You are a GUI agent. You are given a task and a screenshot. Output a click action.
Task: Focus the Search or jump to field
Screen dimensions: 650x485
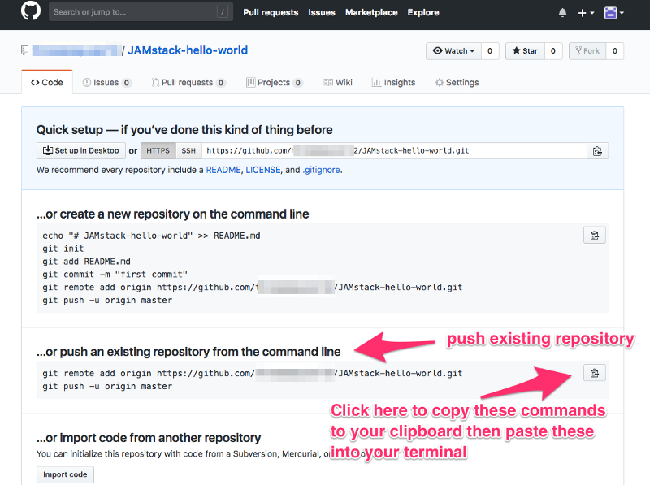pos(141,12)
